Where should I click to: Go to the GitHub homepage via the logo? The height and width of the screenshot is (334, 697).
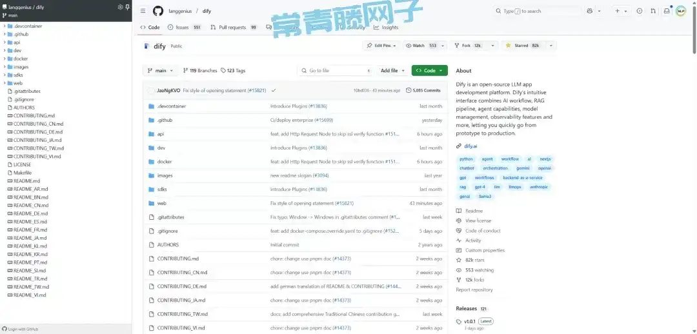tap(158, 11)
